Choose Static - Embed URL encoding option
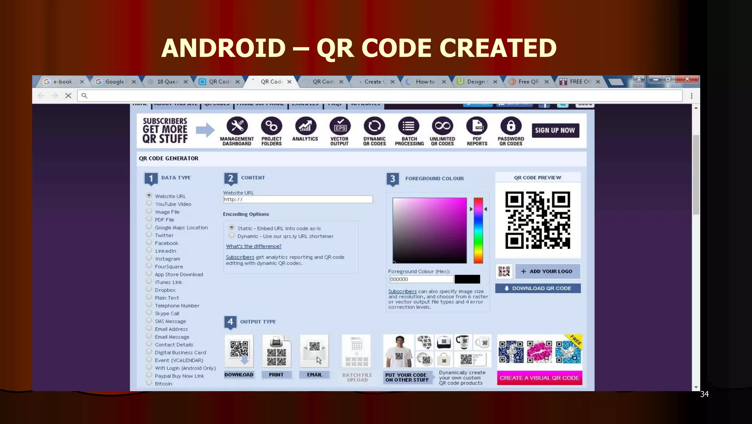The height and width of the screenshot is (424, 752). (x=232, y=228)
